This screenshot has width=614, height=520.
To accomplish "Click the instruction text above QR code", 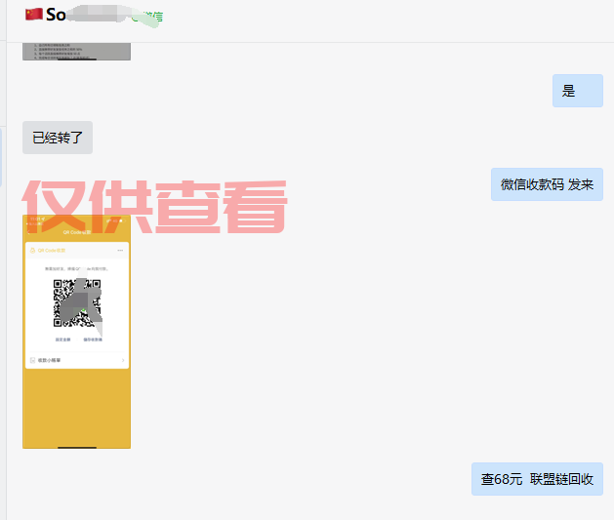I will tap(76, 268).
